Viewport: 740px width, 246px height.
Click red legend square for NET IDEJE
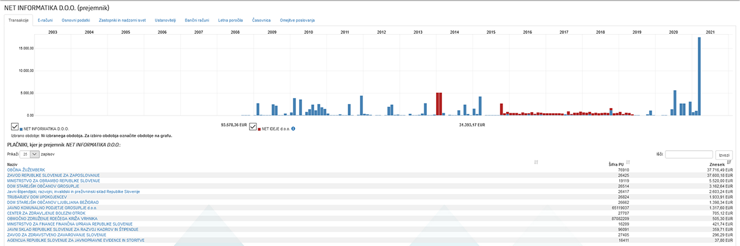tap(259, 129)
